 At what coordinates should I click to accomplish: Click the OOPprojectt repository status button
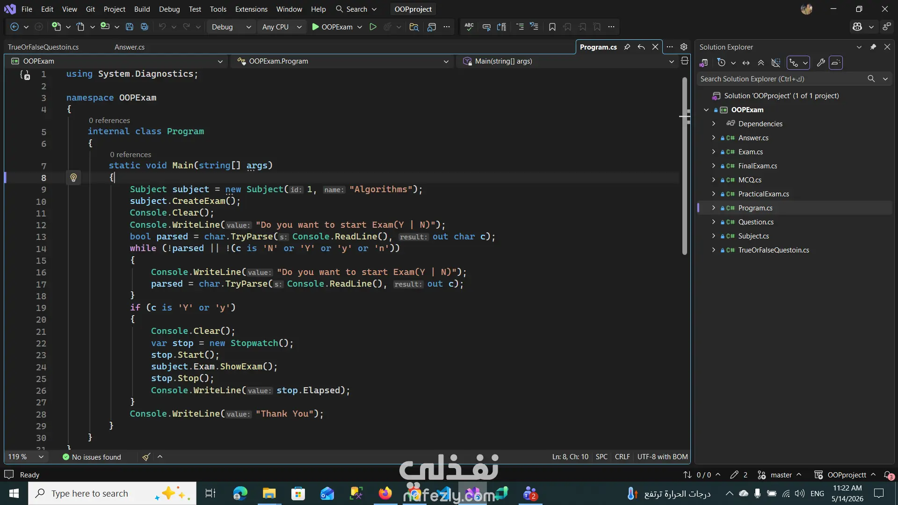[x=845, y=475]
